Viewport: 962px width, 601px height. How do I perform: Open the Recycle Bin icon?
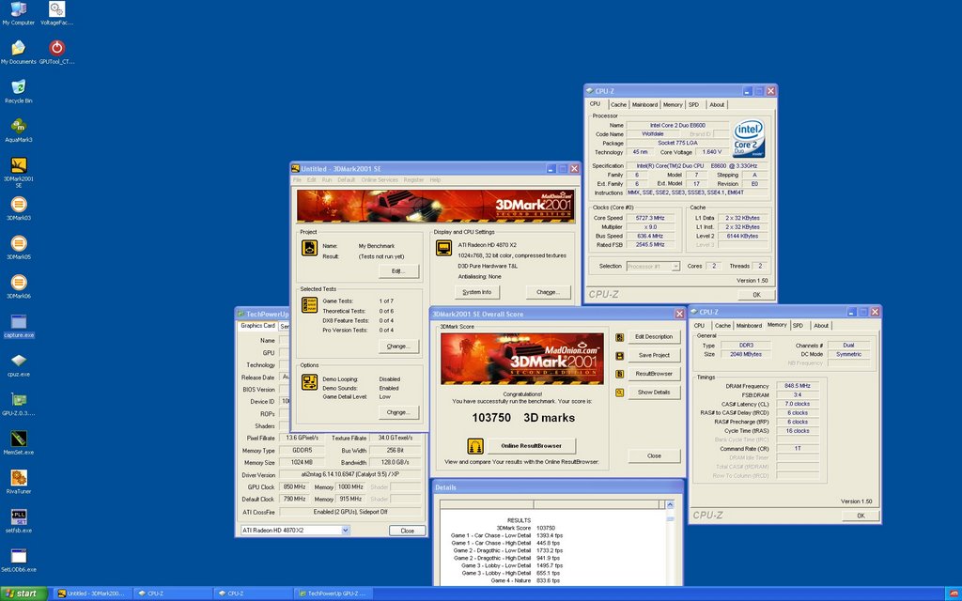19,91
